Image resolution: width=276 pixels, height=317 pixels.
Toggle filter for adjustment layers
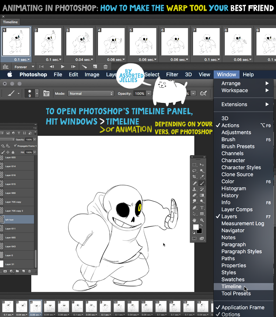point(13,133)
